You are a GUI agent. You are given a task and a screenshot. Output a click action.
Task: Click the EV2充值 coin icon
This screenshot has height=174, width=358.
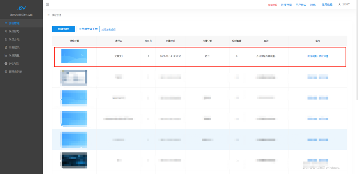pyautogui.click(x=6, y=64)
